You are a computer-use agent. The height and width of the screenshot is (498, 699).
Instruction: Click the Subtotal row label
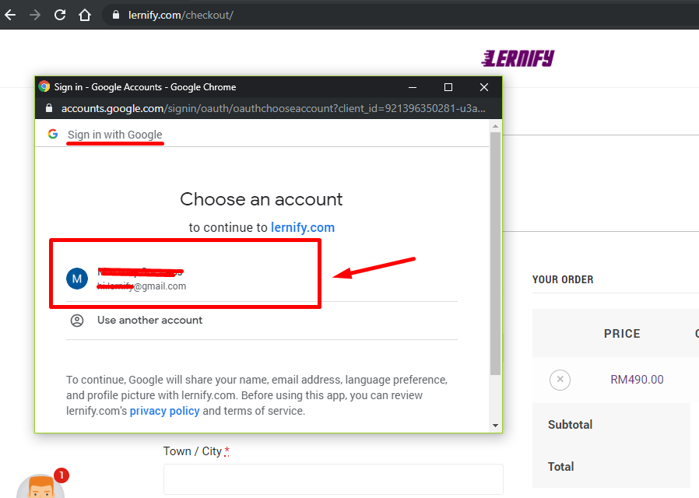(570, 425)
